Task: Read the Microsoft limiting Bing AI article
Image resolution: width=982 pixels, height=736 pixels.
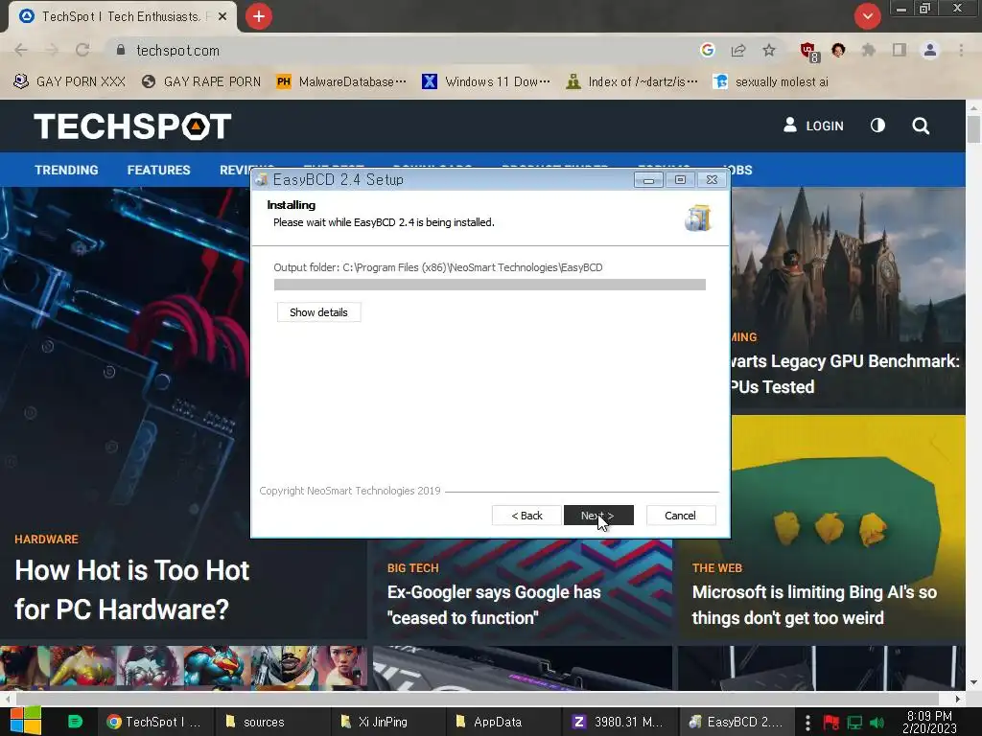Action: [x=814, y=606]
